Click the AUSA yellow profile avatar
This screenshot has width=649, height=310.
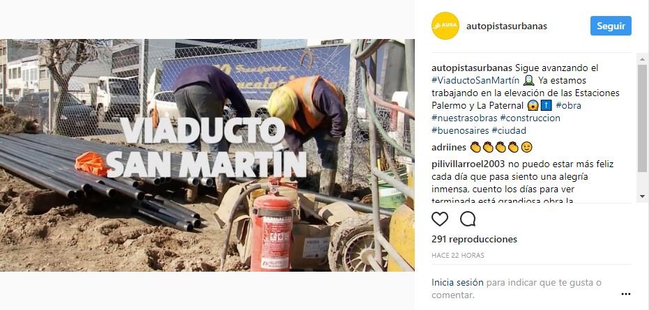pyautogui.click(x=445, y=26)
